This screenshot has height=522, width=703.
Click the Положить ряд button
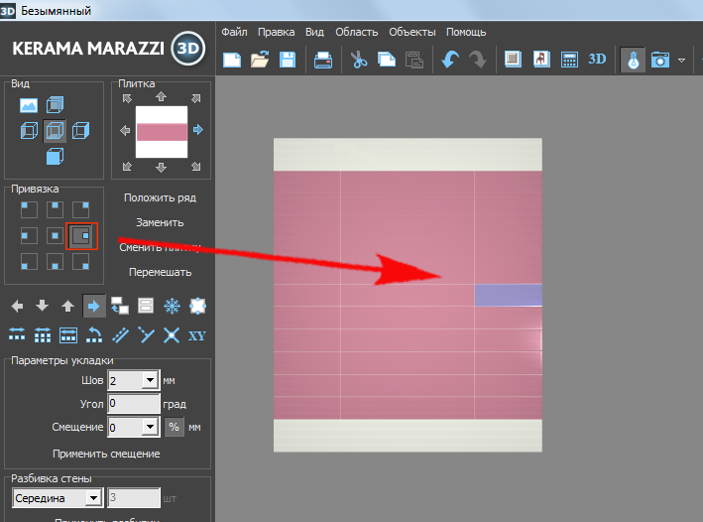point(160,197)
